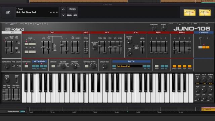Click the LFO RATE slider

coord(7,47)
